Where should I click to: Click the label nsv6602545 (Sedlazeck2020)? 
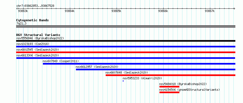tap(38, 50)
